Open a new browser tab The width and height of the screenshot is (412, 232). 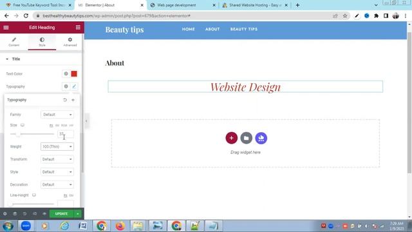click(x=297, y=5)
